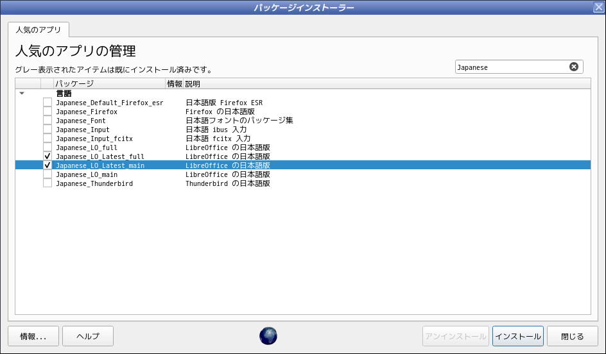Click description 日本語版 Firefox ESR
Image resolution: width=606 pixels, height=354 pixels.
(224, 103)
